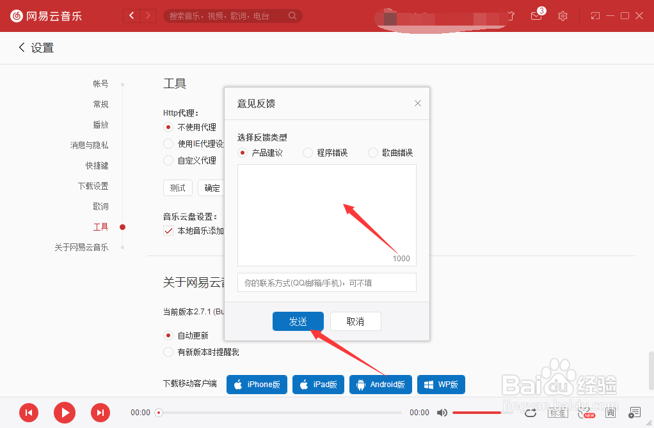
Task: Play the previous track
Action: click(x=29, y=413)
